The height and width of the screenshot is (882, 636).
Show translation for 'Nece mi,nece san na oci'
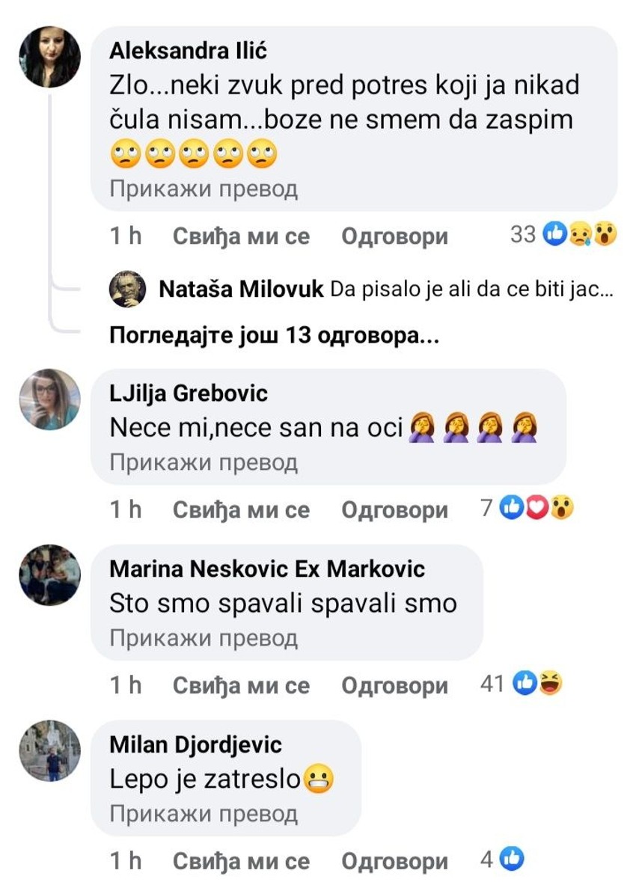click(204, 463)
